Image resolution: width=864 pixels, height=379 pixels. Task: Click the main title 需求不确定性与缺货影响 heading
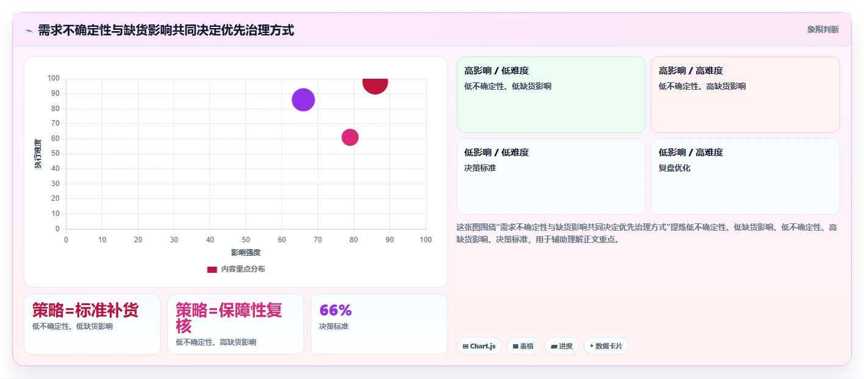pyautogui.click(x=166, y=30)
